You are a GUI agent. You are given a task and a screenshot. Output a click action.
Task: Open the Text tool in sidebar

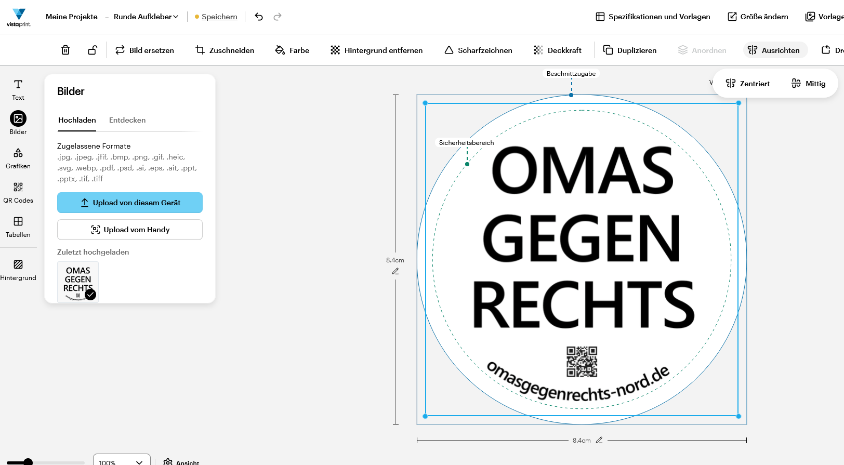pyautogui.click(x=18, y=90)
